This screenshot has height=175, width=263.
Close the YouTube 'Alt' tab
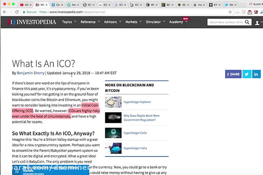[x=30, y=5]
